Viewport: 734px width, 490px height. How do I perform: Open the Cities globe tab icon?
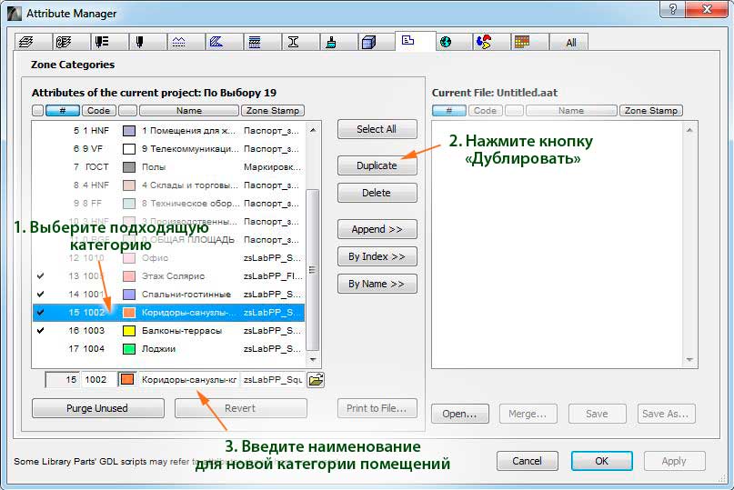(446, 42)
